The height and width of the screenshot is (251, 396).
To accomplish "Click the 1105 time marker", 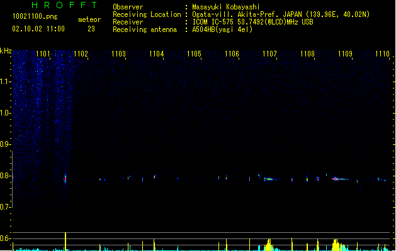I will pos(194,54).
